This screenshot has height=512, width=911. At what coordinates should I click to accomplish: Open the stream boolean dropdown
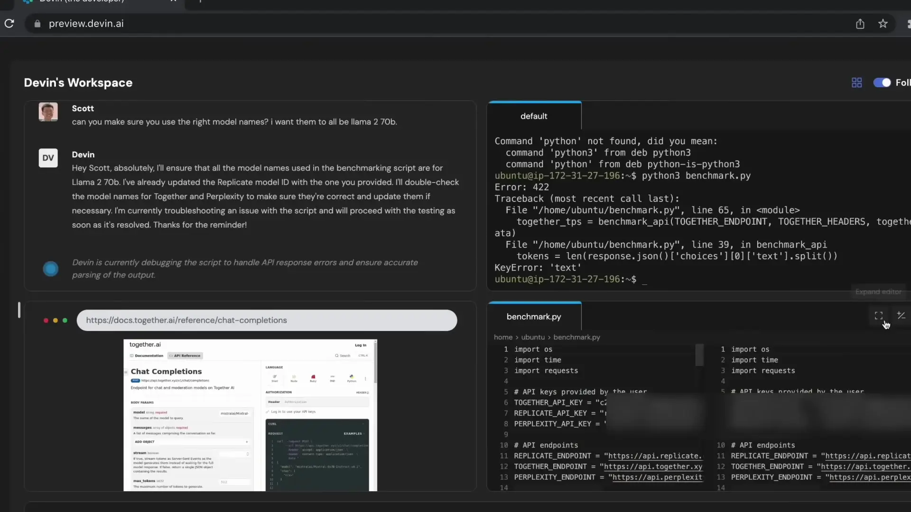234,454
